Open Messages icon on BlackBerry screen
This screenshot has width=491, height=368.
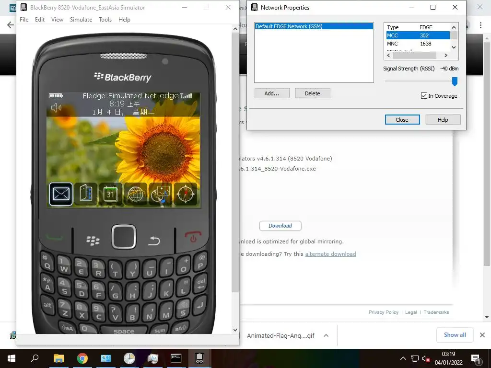tap(61, 194)
